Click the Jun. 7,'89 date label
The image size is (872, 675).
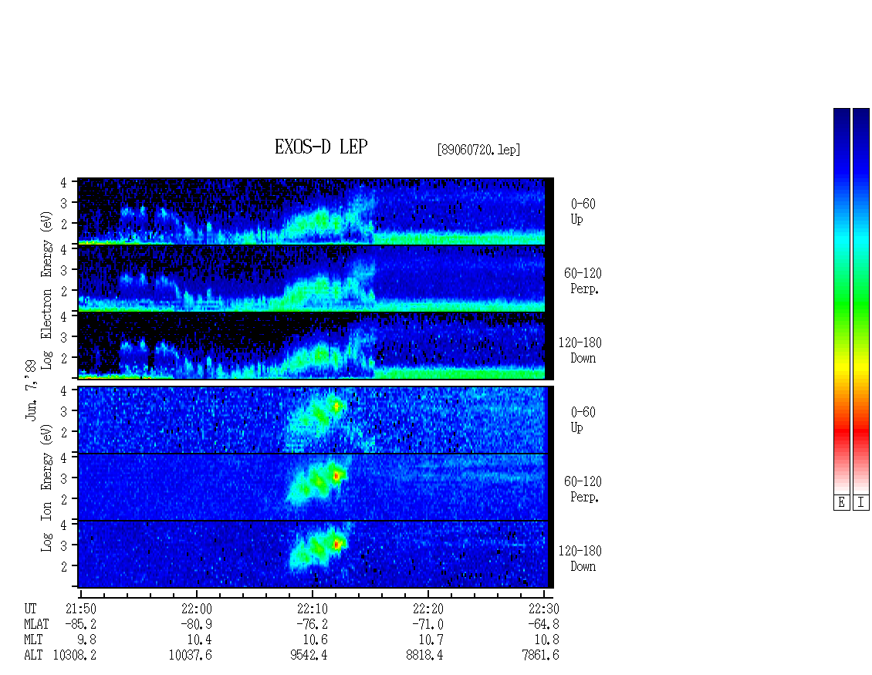31,390
